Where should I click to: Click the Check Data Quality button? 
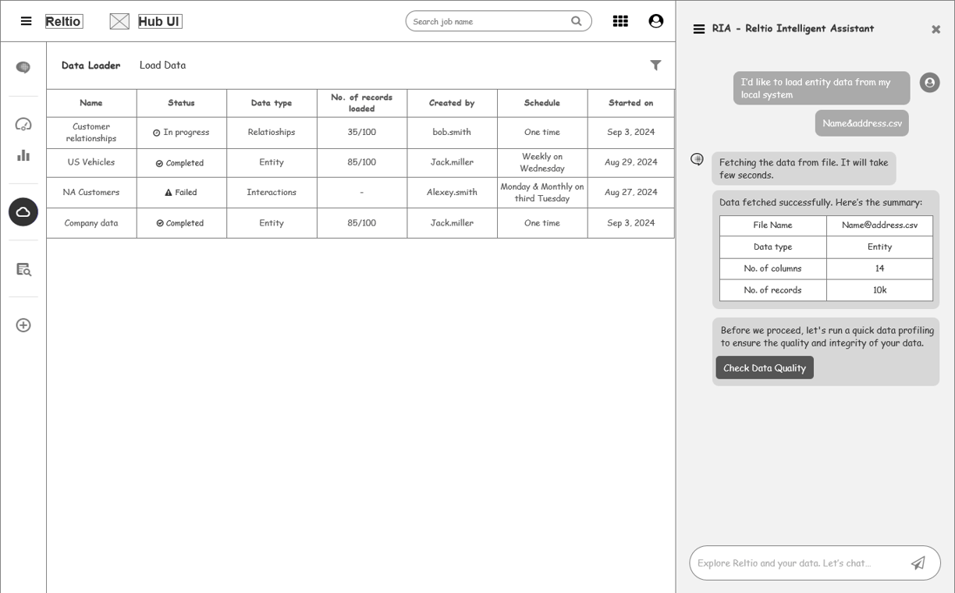pyautogui.click(x=765, y=368)
